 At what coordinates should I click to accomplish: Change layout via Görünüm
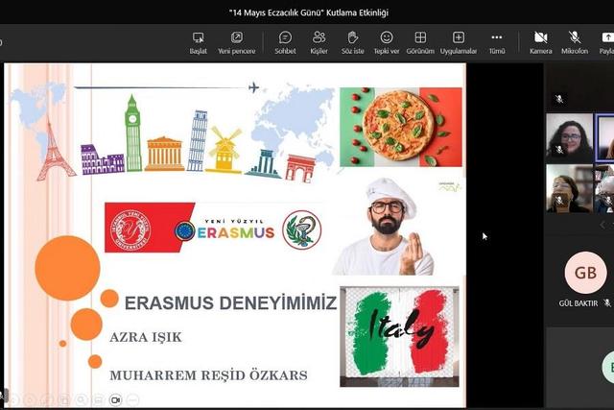click(420, 42)
